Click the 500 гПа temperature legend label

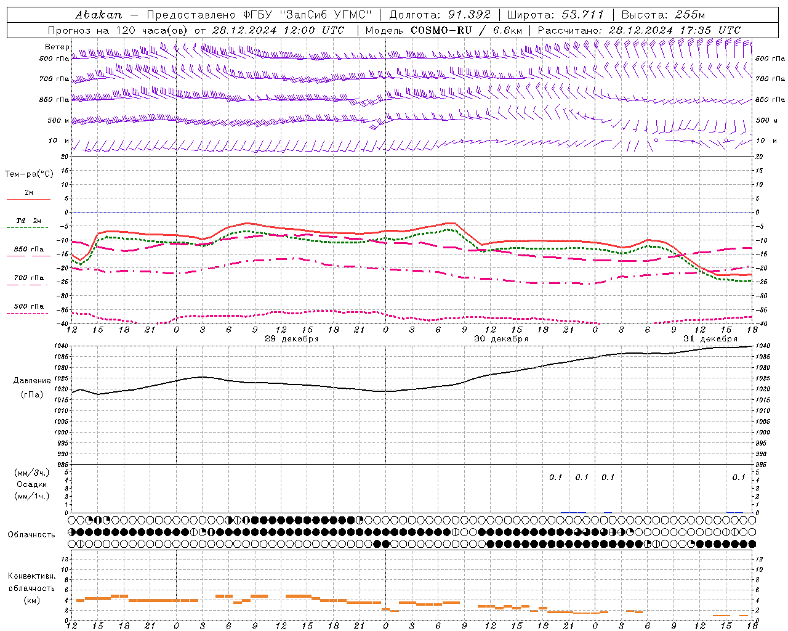pos(29,306)
